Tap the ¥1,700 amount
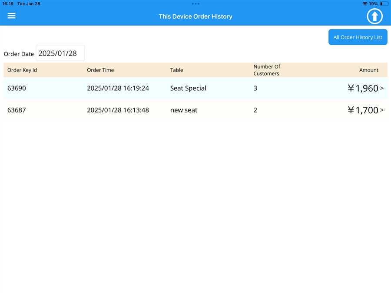 click(363, 110)
